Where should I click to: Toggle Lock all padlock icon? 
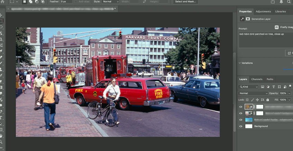pyautogui.click(x=267, y=100)
